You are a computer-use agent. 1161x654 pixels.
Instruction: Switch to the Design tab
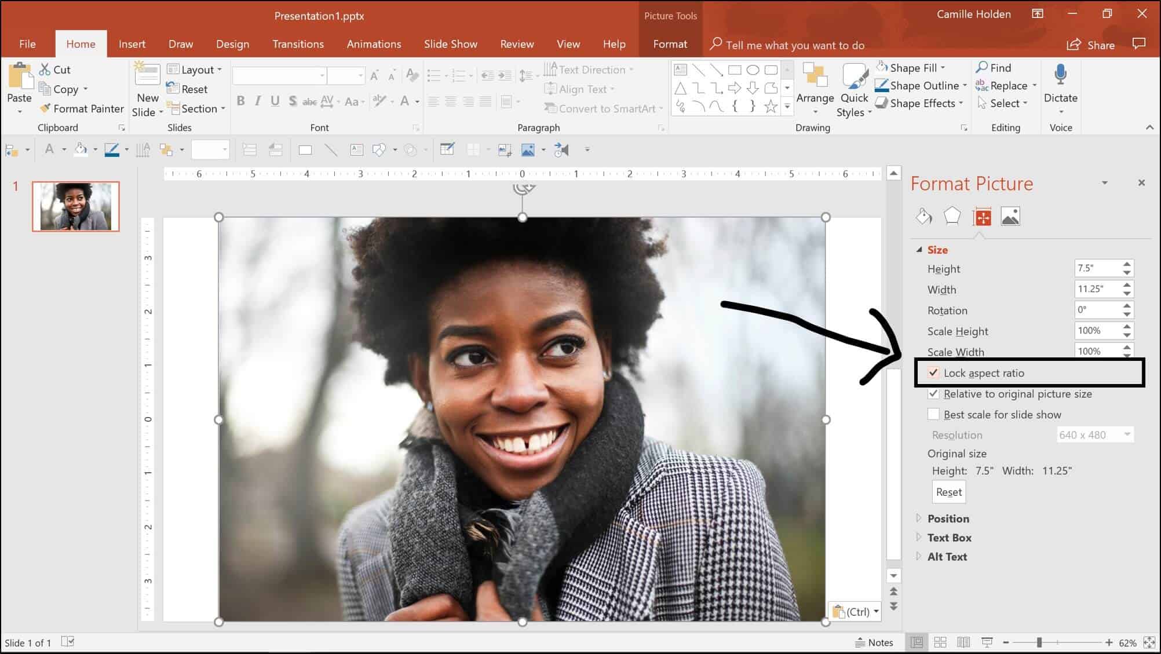[x=232, y=44]
